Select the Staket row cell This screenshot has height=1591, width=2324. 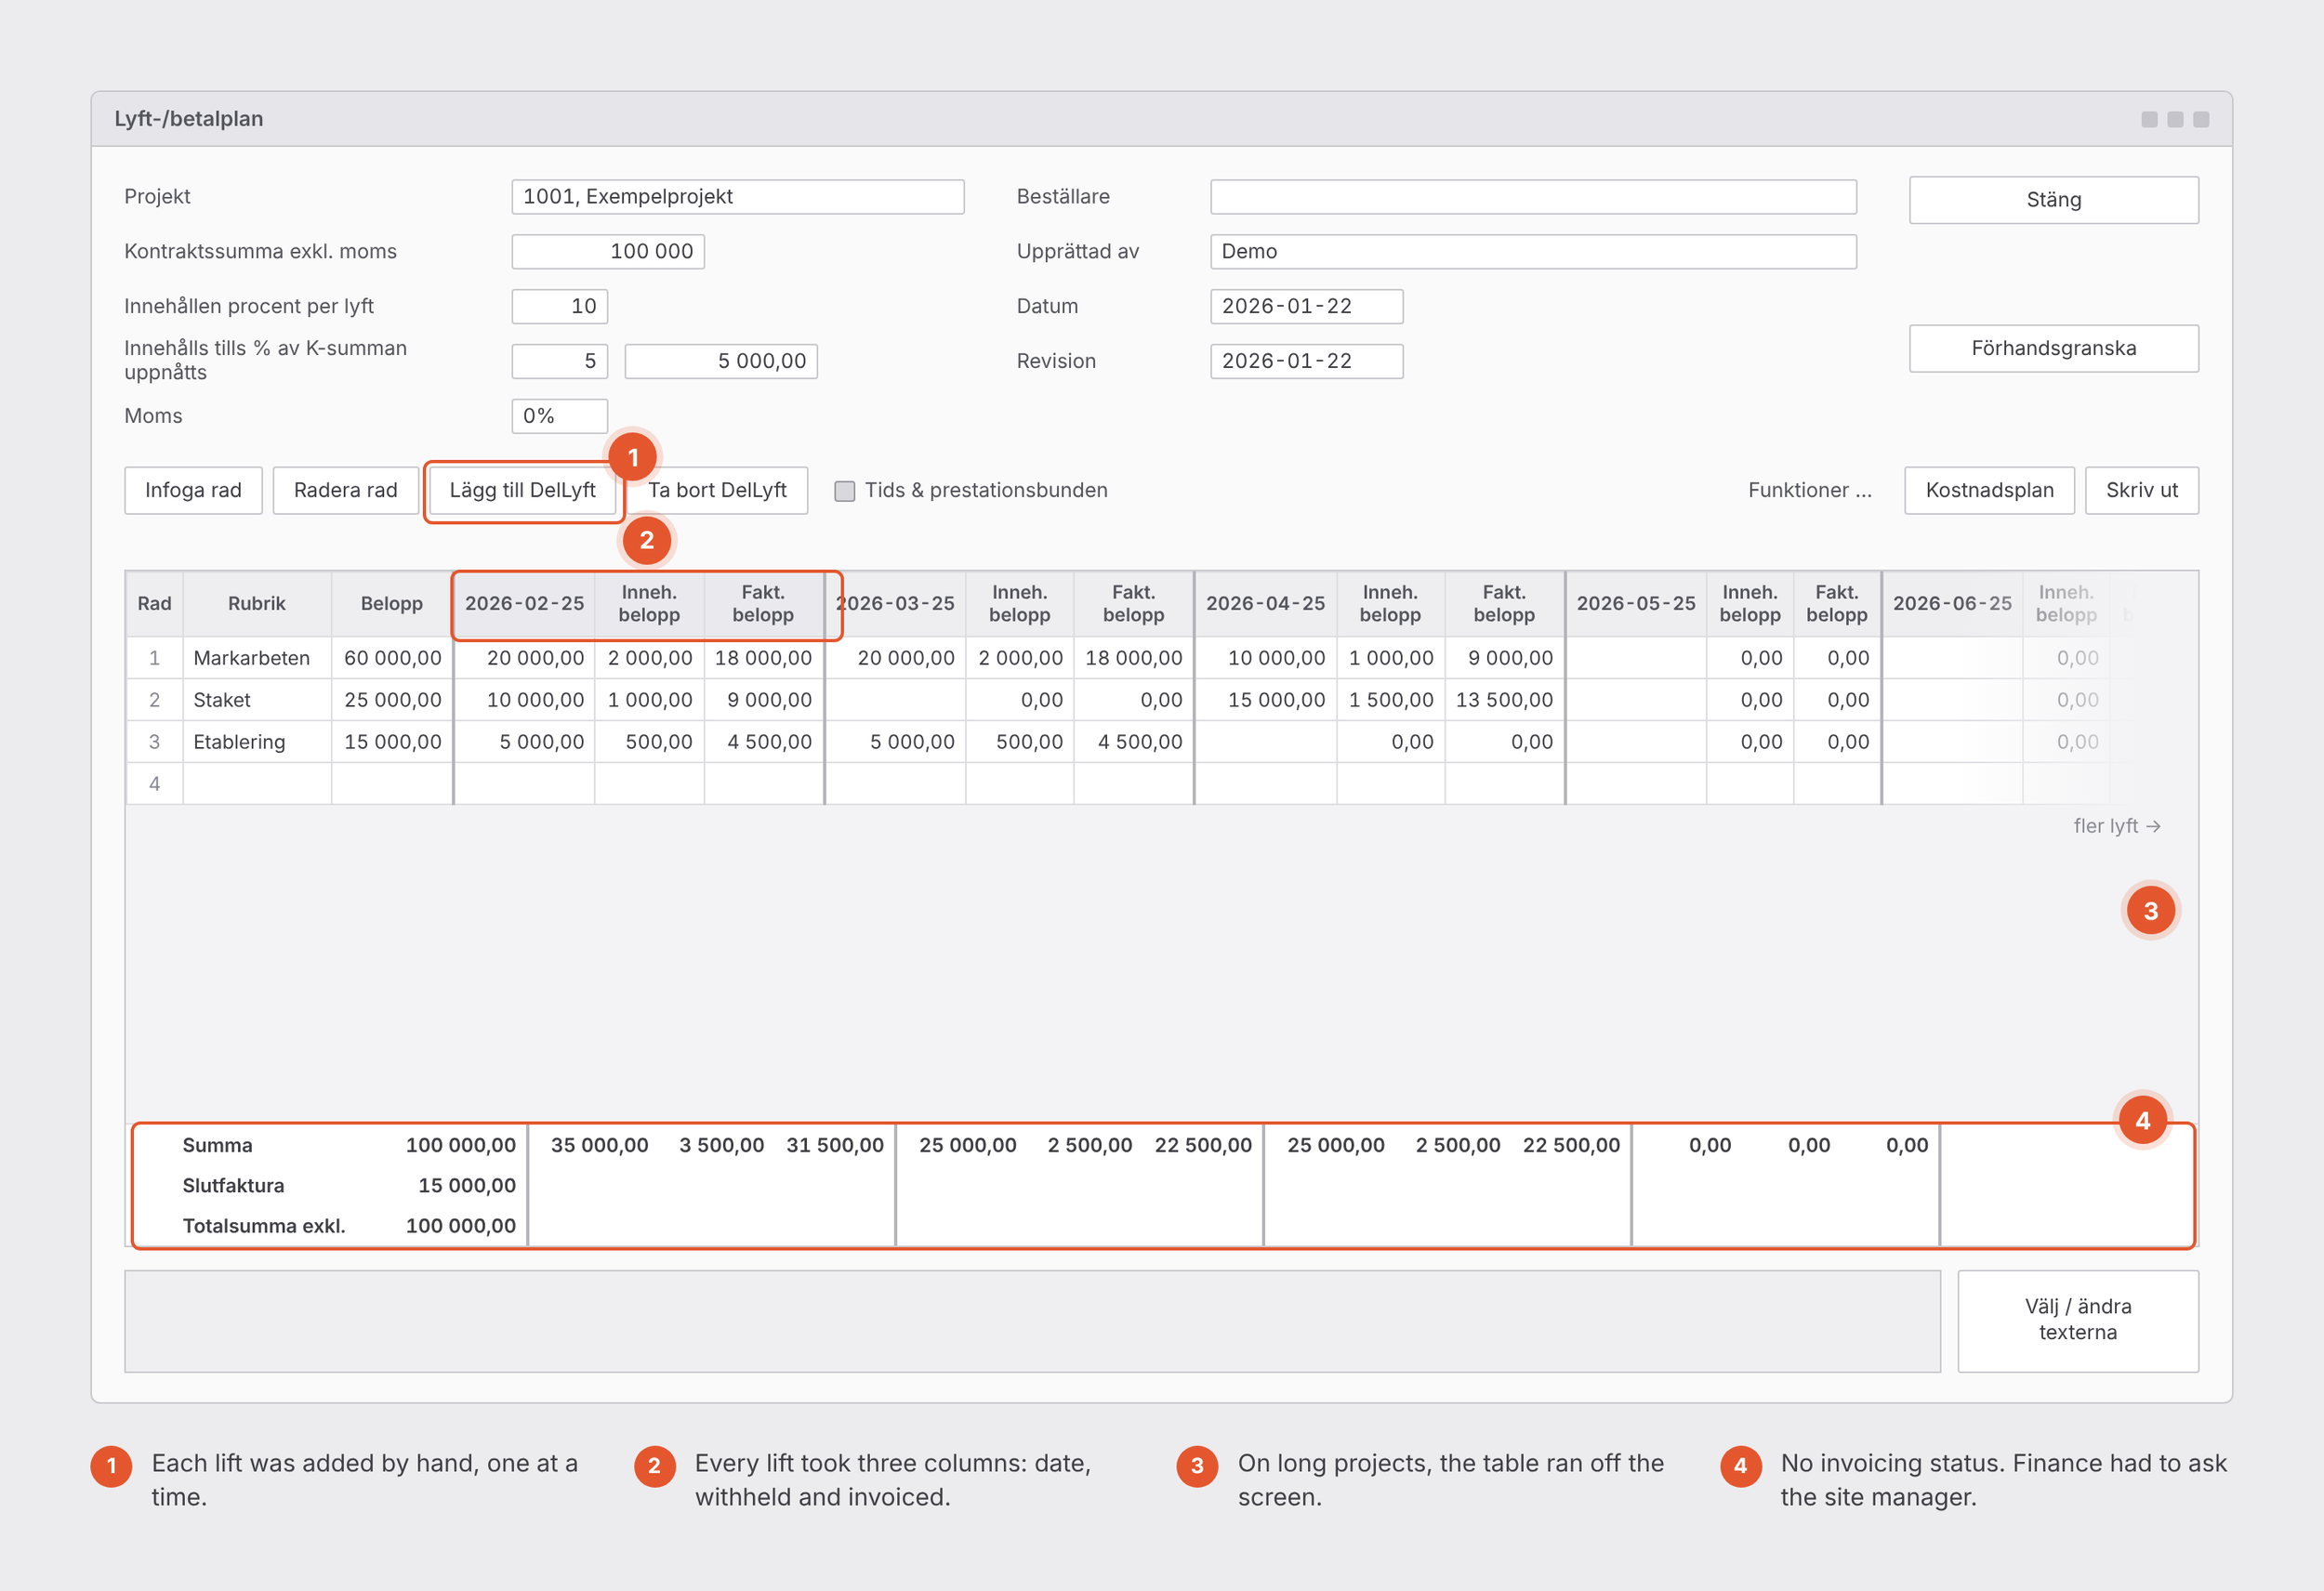click(257, 700)
